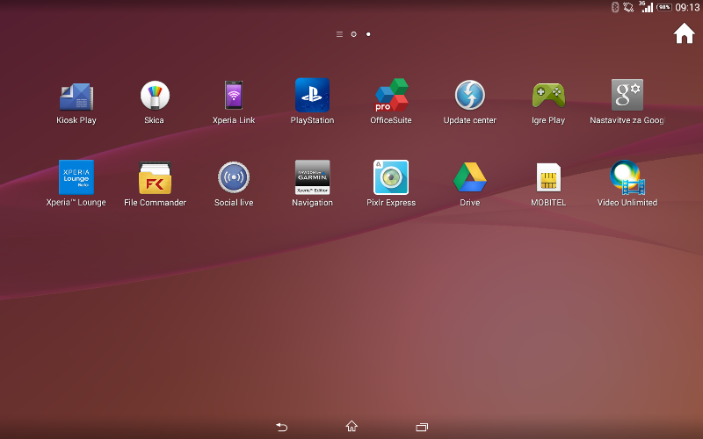Tap the 3G signal strength indicator
The width and height of the screenshot is (703, 439).
[646, 6]
